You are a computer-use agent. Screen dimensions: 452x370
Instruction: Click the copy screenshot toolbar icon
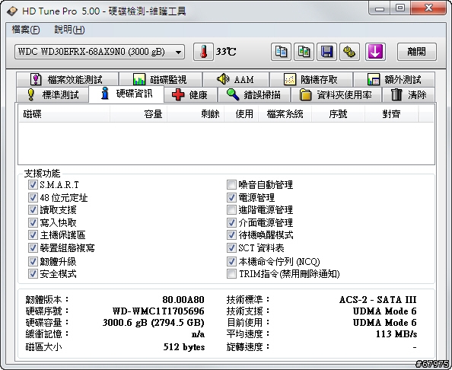pos(304,52)
